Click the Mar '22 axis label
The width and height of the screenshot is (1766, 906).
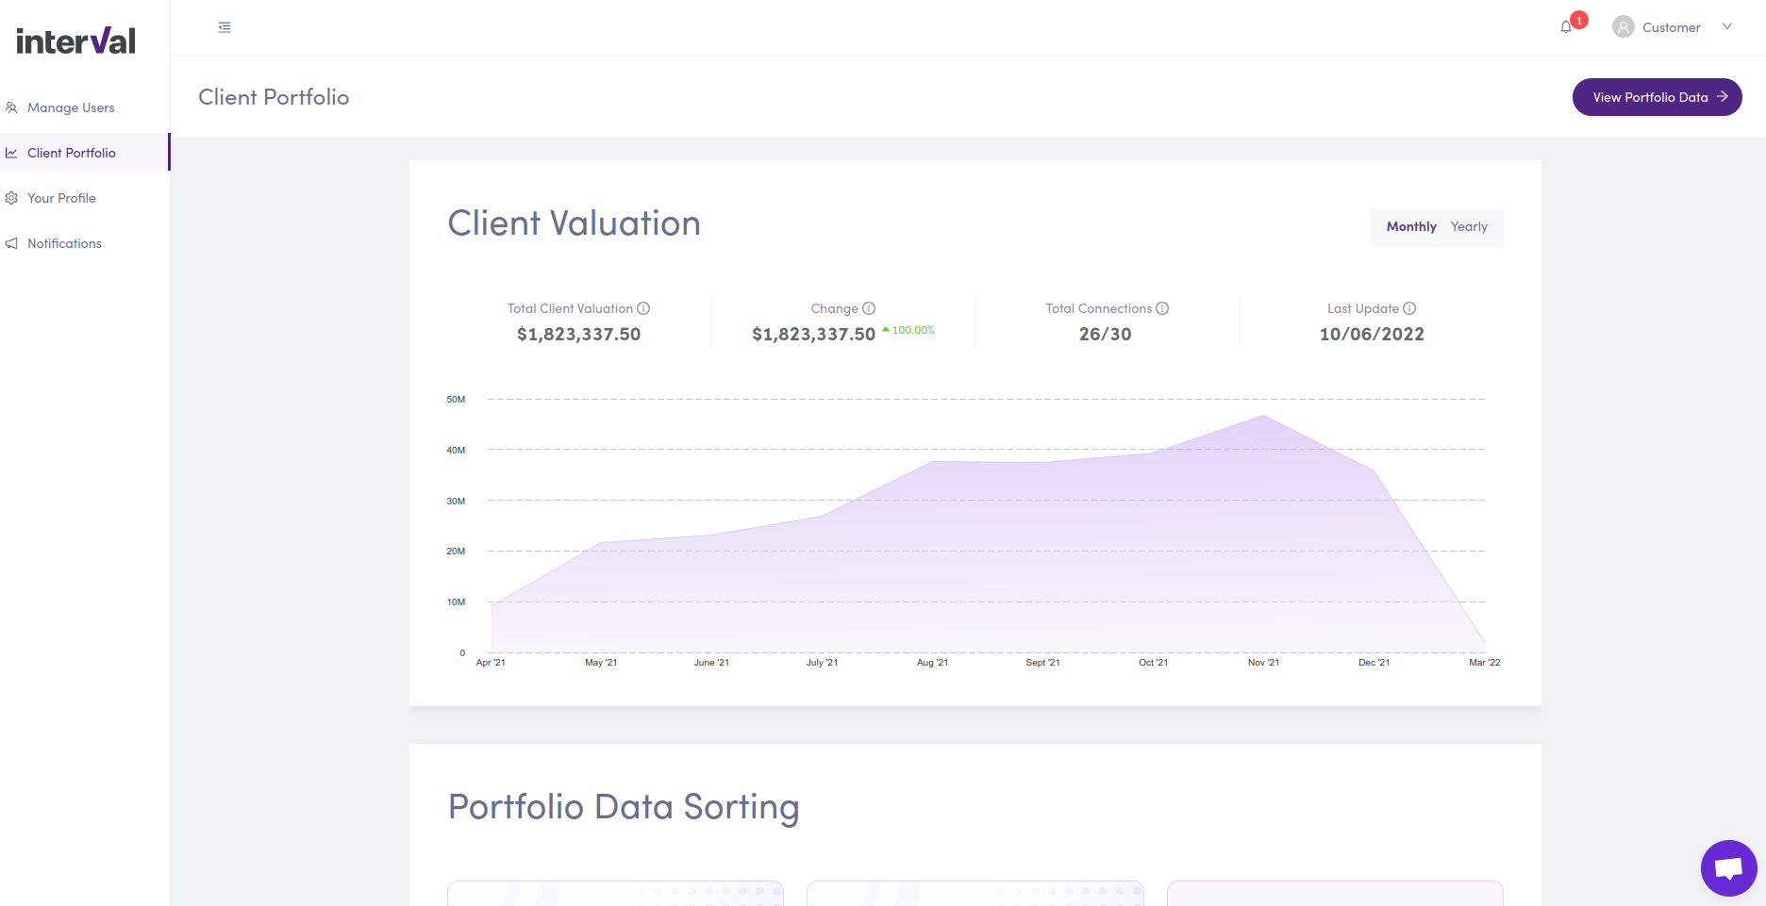1484,663
